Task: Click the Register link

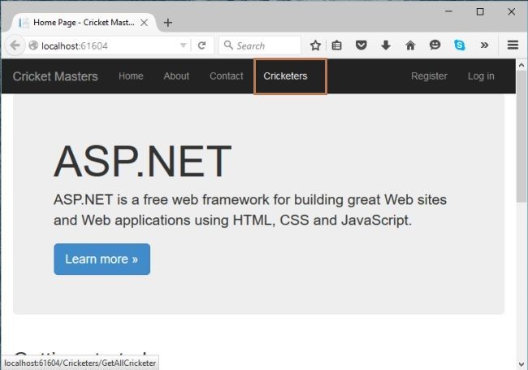Action: point(429,76)
